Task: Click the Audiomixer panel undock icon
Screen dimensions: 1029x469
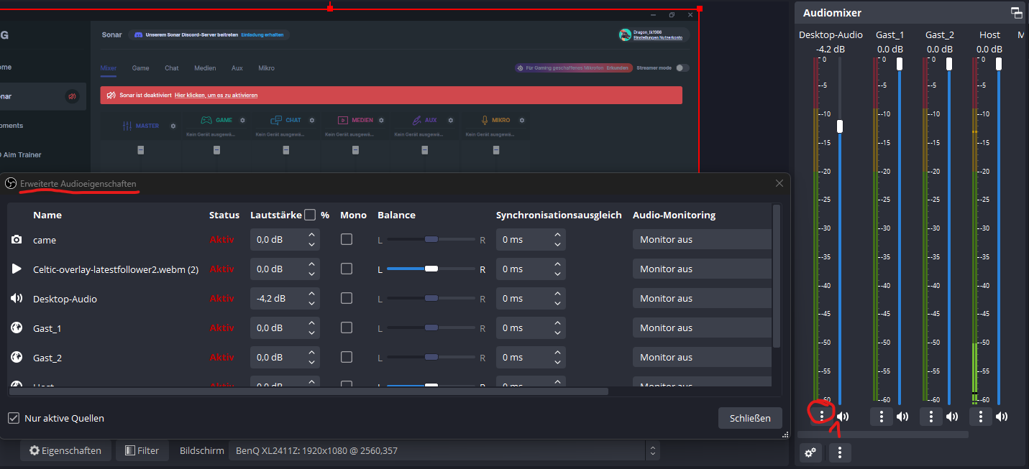Action: coord(1016,13)
